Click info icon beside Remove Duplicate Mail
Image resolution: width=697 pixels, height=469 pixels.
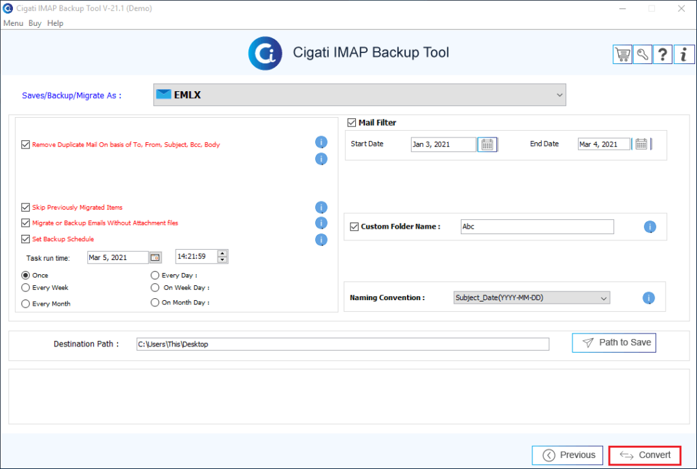pyautogui.click(x=321, y=142)
